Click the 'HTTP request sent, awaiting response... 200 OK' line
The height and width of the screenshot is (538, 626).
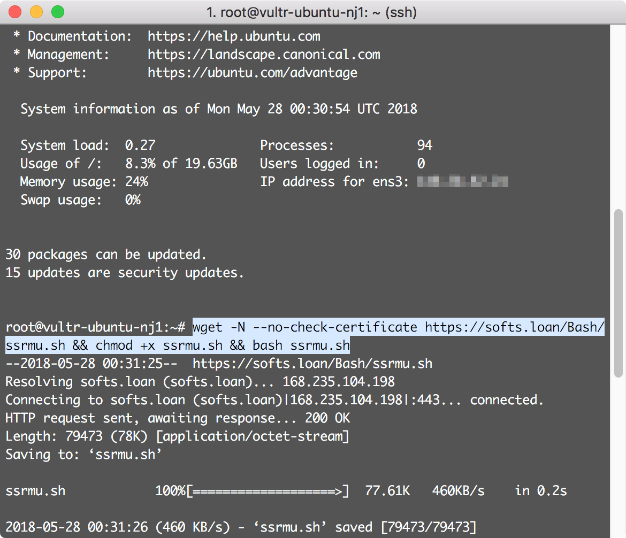point(178,418)
